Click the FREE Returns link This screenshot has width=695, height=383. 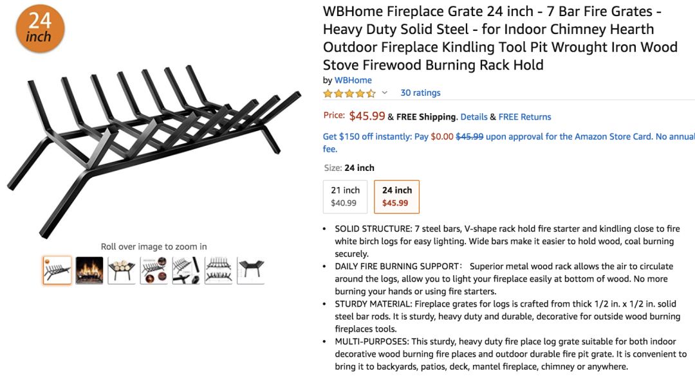pyautogui.click(x=524, y=117)
